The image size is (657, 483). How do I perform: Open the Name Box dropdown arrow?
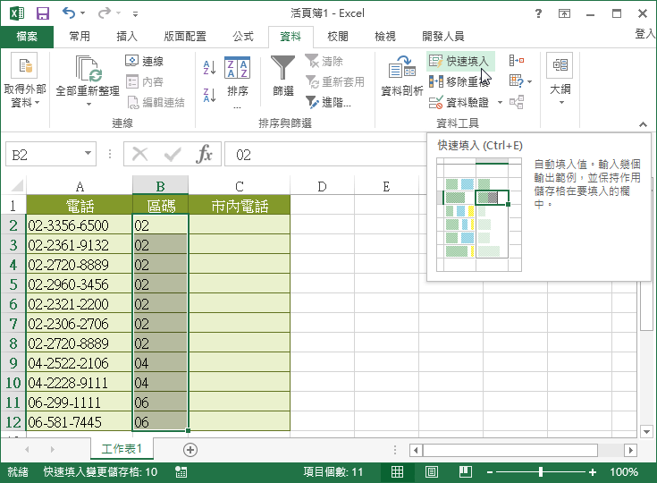tap(88, 154)
